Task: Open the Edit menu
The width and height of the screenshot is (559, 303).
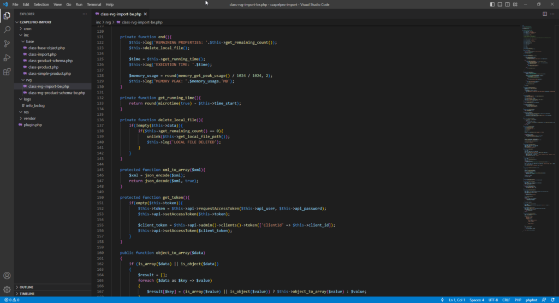Action: (26, 4)
